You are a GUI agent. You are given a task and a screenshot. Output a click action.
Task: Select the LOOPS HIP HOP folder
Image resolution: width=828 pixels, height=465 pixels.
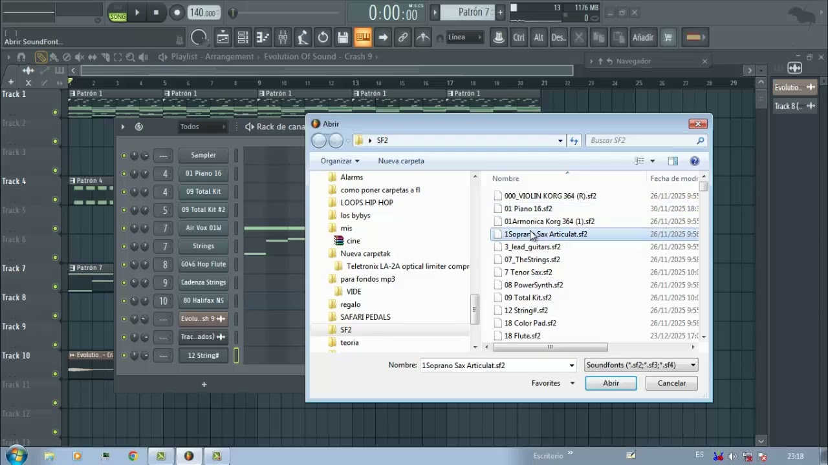pos(367,203)
